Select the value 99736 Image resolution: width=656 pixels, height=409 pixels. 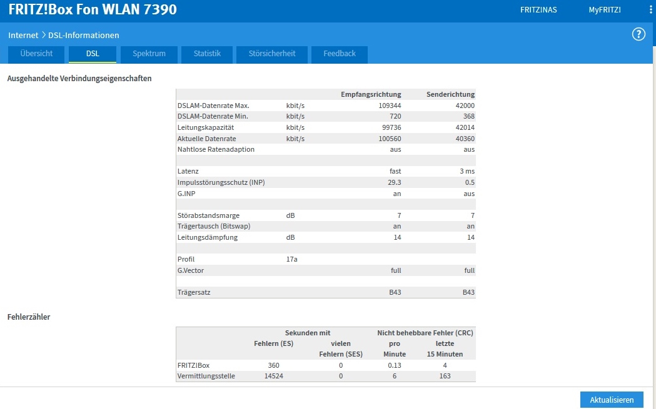click(x=391, y=127)
